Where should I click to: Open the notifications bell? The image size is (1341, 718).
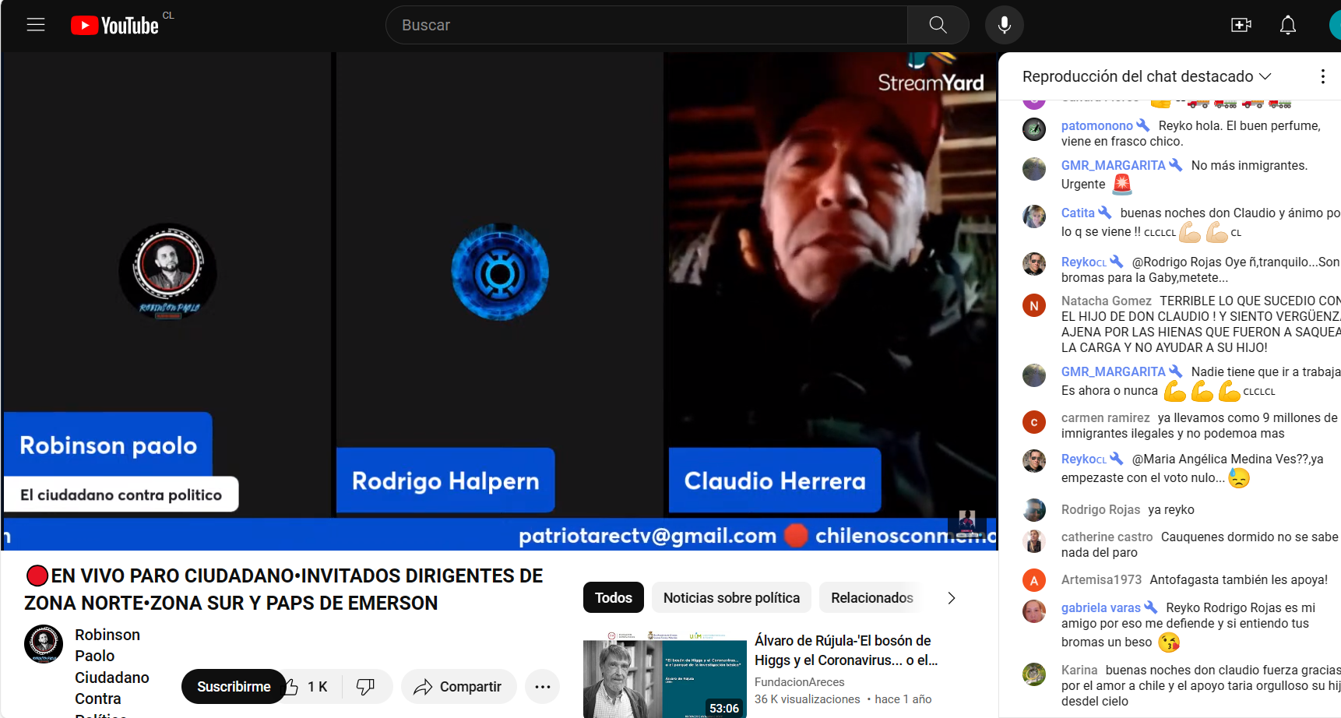pos(1288,25)
